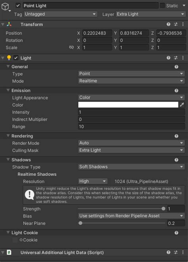Open General section help icon
The width and height of the screenshot is (188, 262).
click(x=176, y=67)
